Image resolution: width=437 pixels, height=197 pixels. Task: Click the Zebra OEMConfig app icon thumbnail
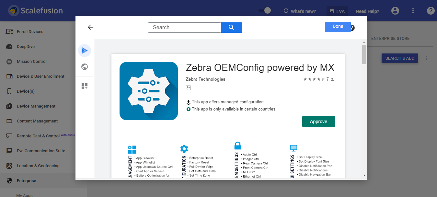tap(149, 91)
